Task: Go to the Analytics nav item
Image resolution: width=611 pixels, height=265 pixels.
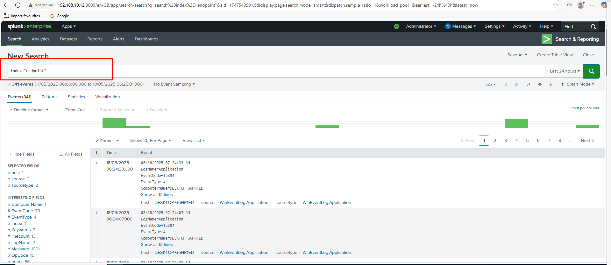Action: point(40,39)
